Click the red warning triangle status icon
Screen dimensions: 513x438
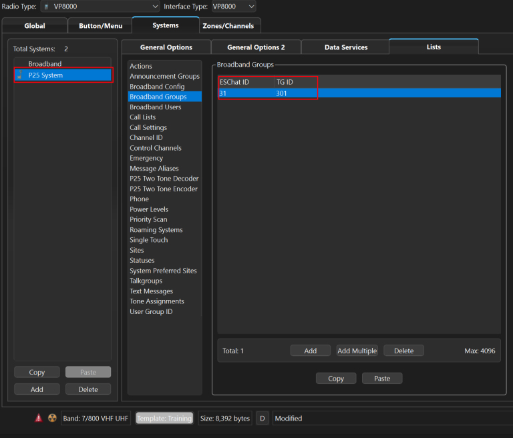(x=38, y=418)
